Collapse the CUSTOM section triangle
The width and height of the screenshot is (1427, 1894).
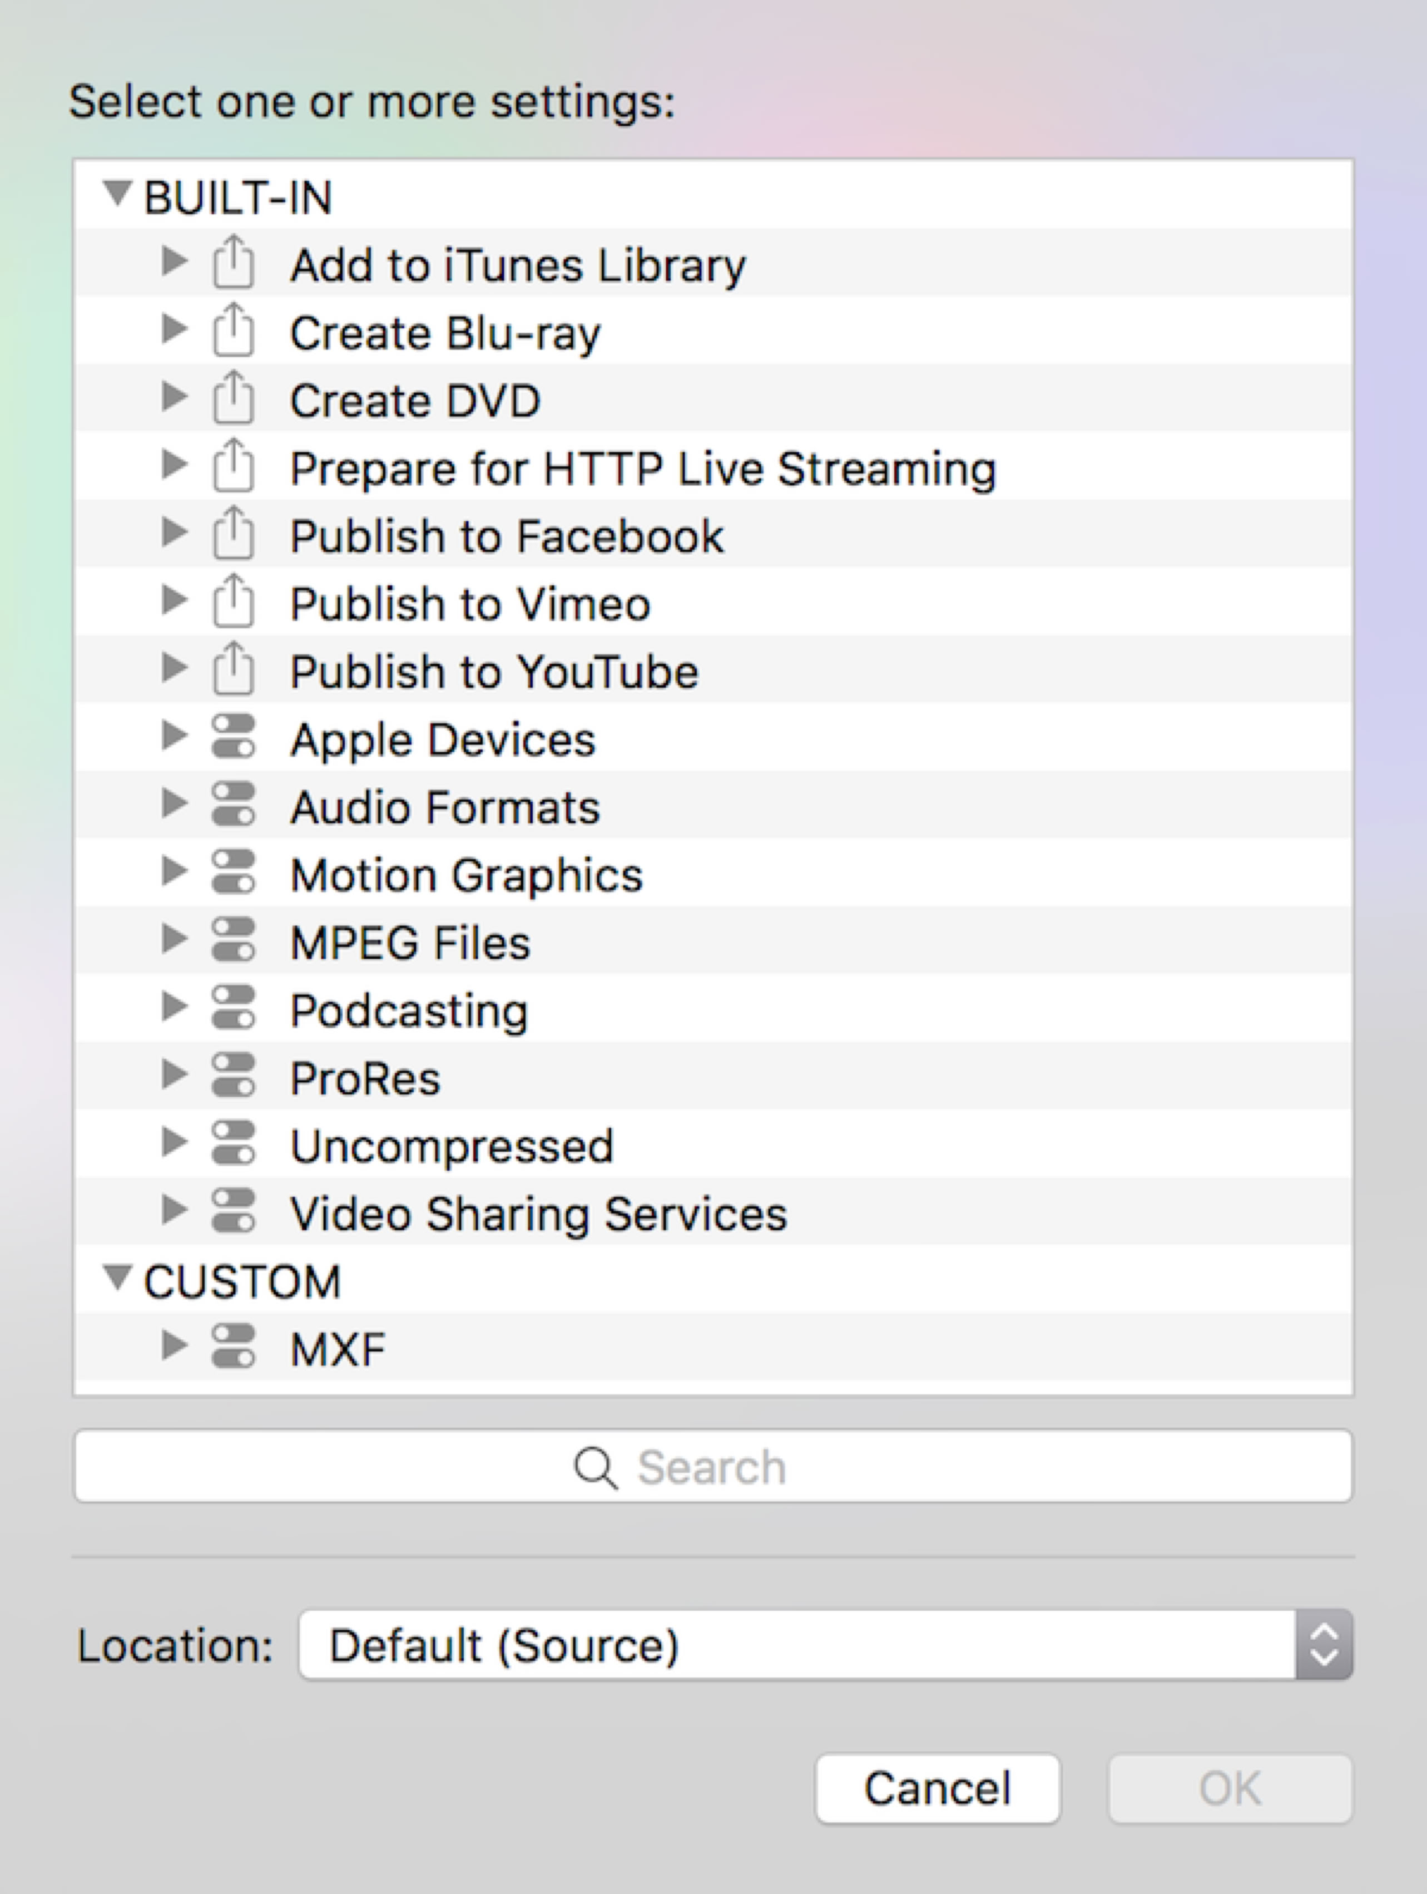pos(117,1279)
